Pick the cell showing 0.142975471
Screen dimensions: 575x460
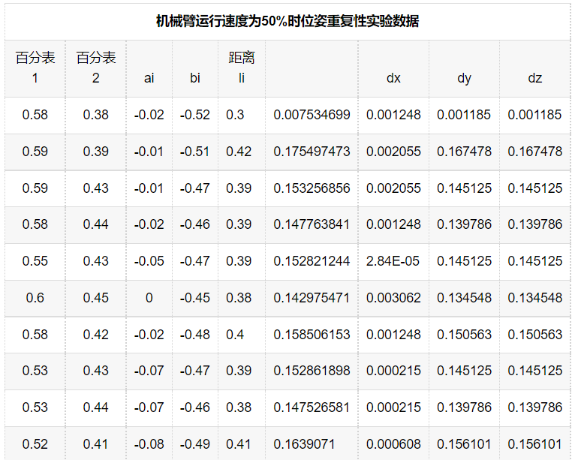[x=312, y=298]
